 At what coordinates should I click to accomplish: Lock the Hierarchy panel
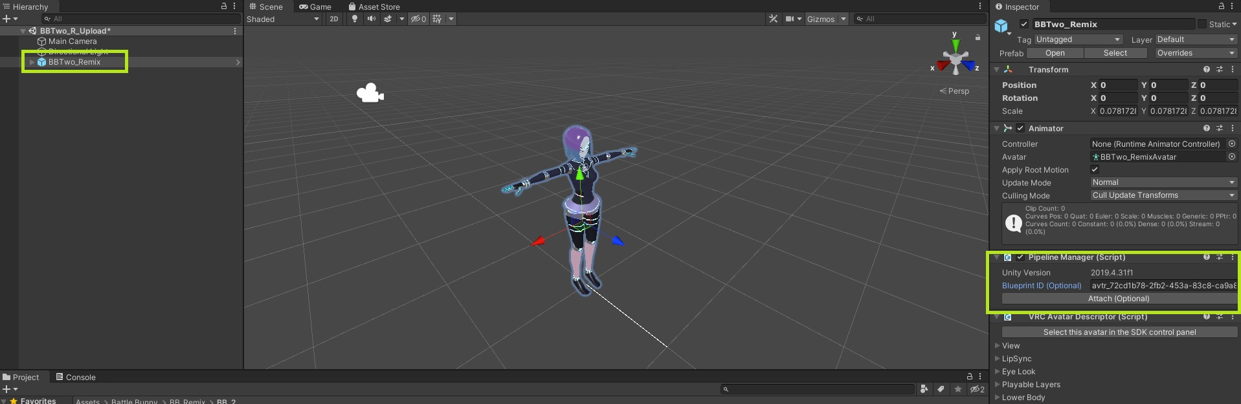click(224, 6)
